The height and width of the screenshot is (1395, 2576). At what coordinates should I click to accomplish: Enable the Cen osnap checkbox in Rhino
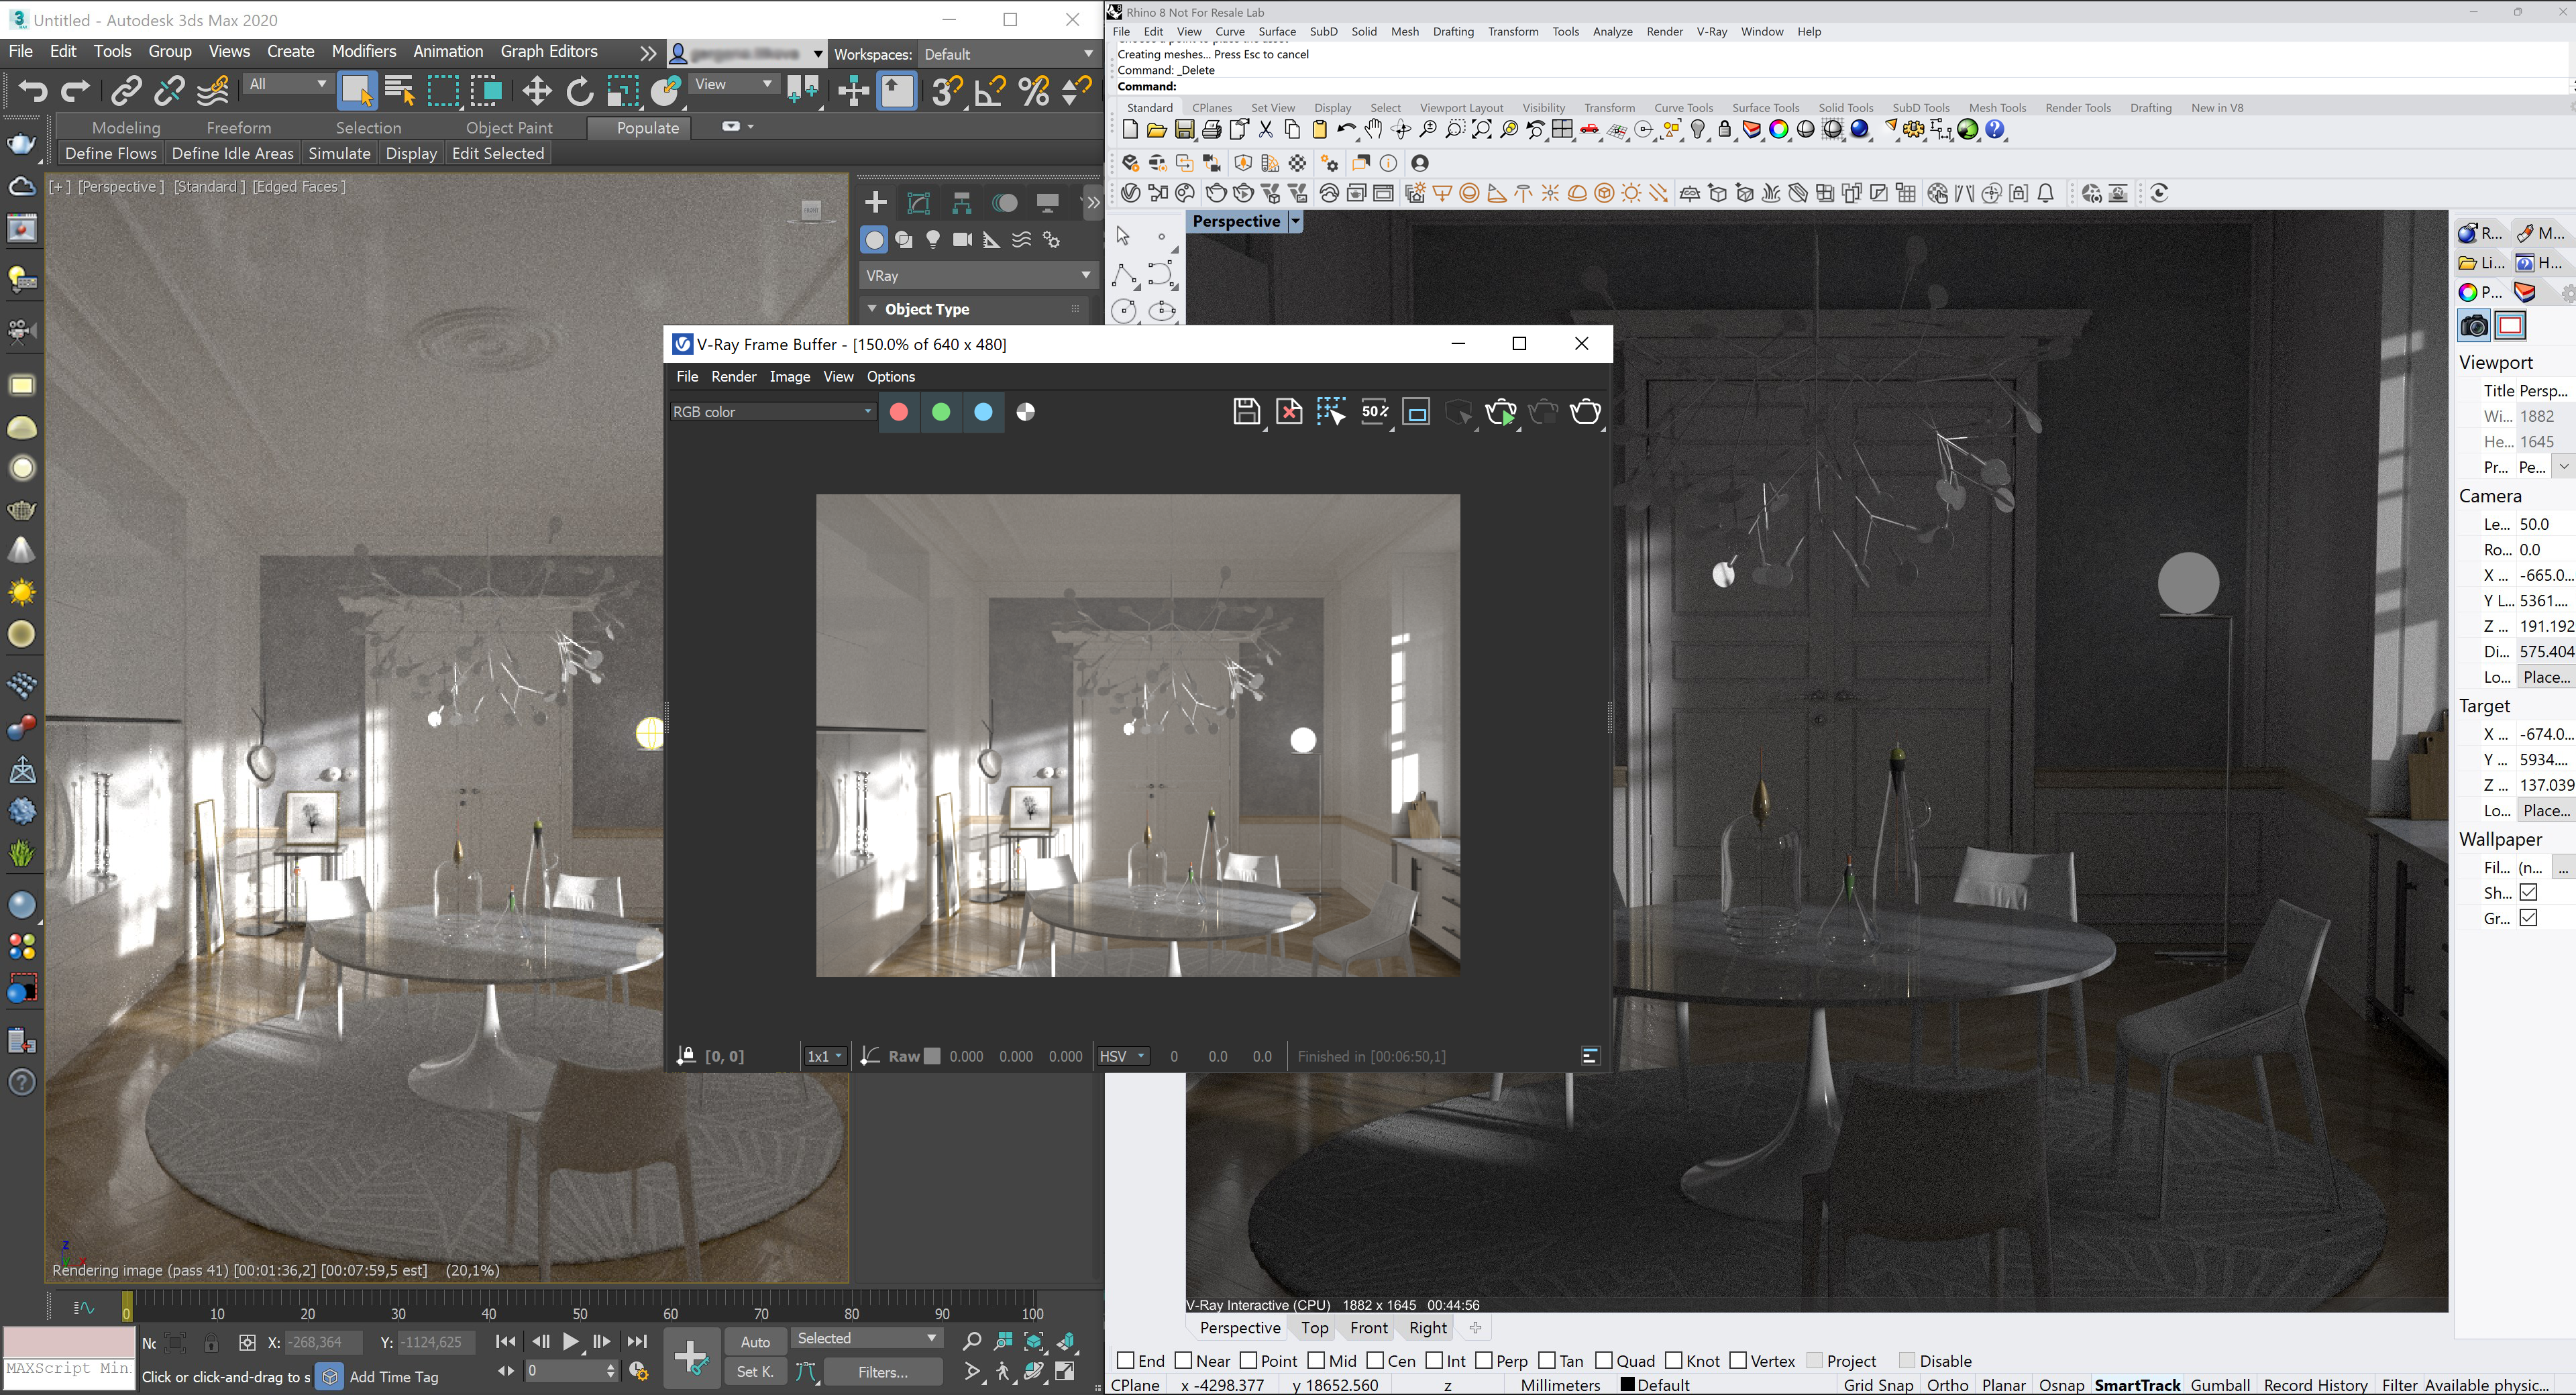click(x=1375, y=1360)
